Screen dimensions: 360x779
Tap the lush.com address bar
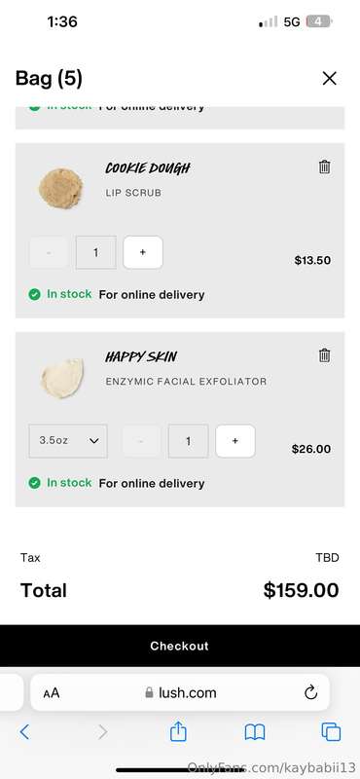point(180,692)
